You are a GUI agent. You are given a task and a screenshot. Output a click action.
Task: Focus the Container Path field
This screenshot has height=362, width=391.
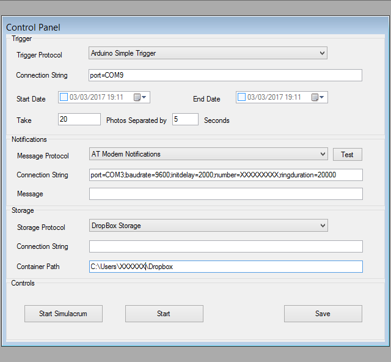[226, 267]
